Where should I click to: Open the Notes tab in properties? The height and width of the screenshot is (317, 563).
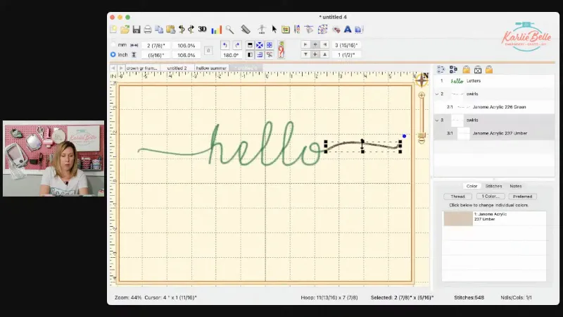[516, 186]
